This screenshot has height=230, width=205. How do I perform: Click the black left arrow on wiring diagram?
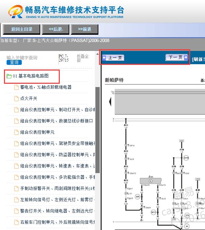[110, 102]
